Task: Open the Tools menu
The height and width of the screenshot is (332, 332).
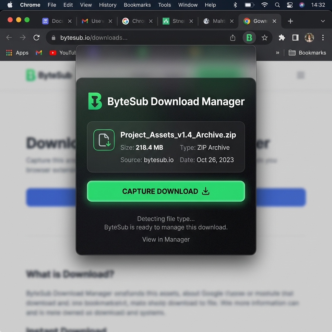Action: pyautogui.click(x=164, y=5)
